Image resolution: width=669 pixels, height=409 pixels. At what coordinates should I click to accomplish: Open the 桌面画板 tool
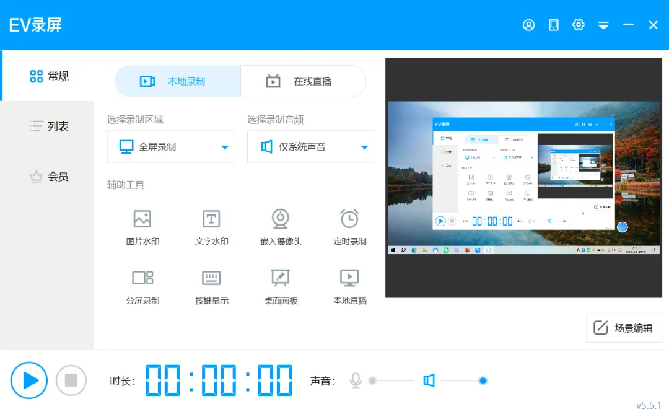click(x=281, y=287)
